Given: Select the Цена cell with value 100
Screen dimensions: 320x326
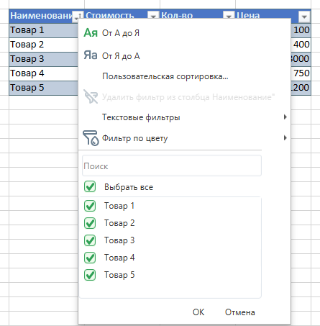Looking at the screenshot, I should click(x=301, y=30).
